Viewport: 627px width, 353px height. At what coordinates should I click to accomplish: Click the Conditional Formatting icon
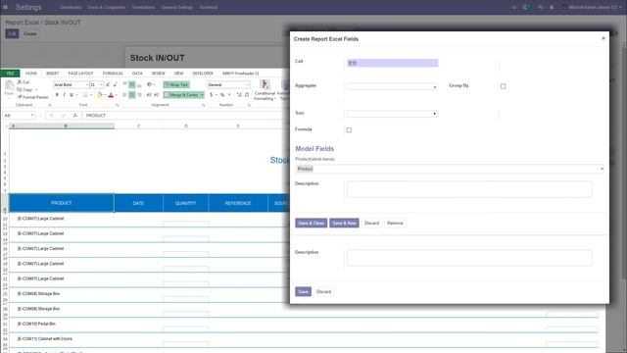[265, 84]
